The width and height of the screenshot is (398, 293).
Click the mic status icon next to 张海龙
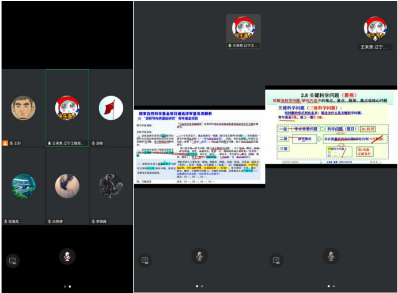coord(5,221)
